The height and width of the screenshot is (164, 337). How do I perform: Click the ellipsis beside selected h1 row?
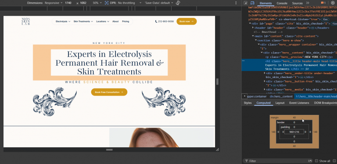click(x=243, y=61)
